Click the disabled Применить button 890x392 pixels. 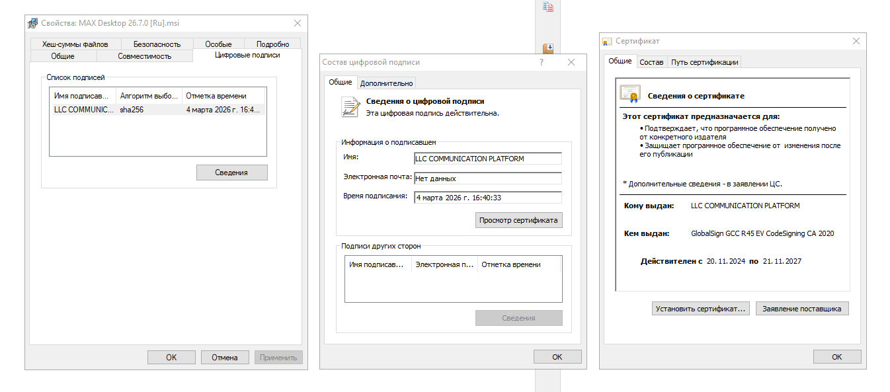pos(278,357)
